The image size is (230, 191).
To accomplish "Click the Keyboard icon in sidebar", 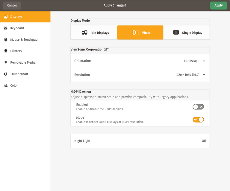I will point(6,28).
